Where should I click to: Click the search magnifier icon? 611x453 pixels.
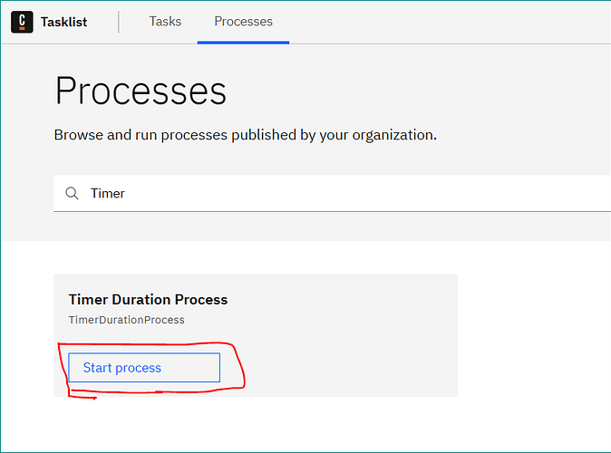pyautogui.click(x=72, y=193)
